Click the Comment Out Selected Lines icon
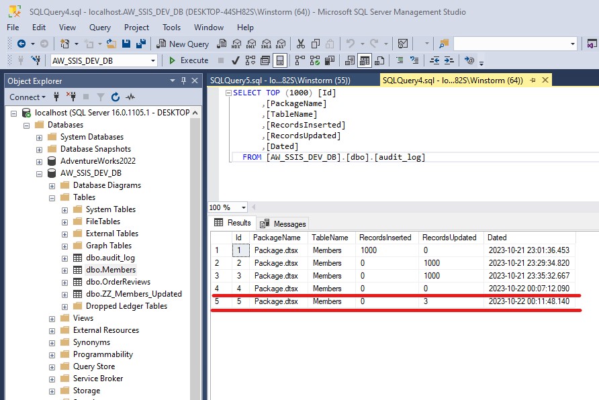 click(398, 60)
